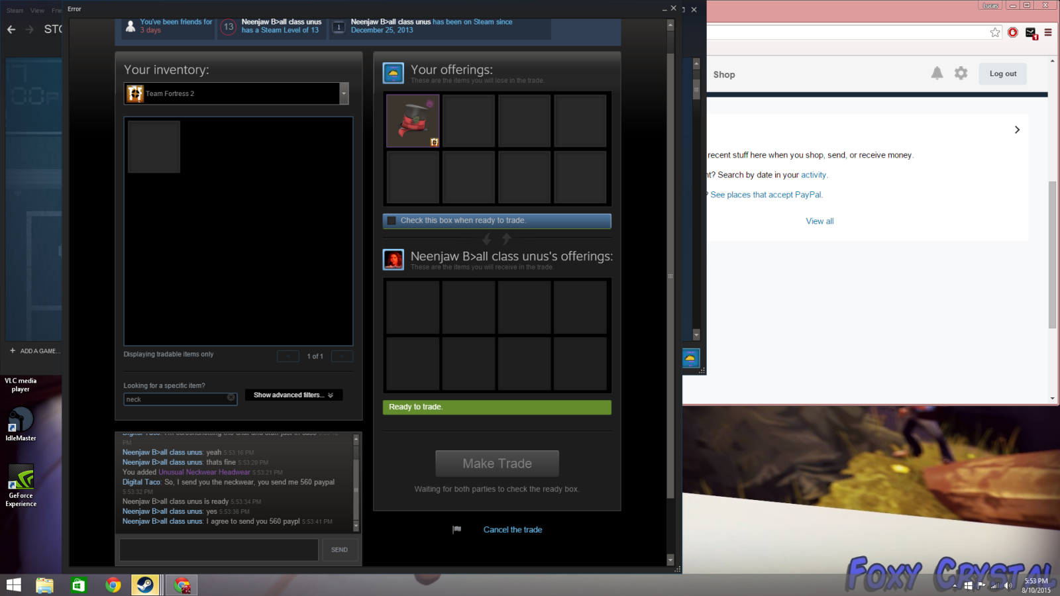Open PayPal settings gear icon

click(x=961, y=74)
